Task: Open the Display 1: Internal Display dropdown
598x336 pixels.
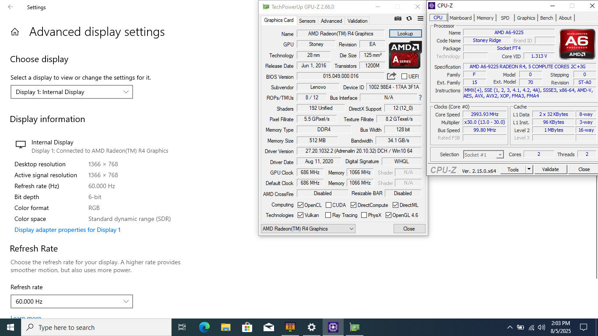Action: 71,92
